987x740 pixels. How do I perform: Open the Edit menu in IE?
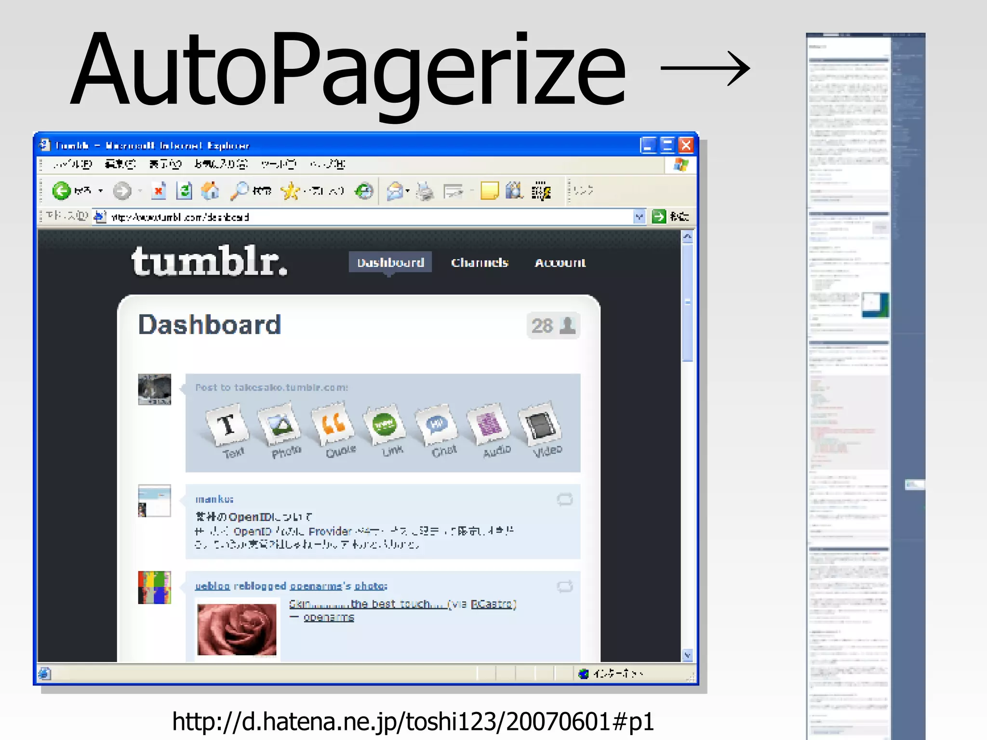pyautogui.click(x=120, y=164)
